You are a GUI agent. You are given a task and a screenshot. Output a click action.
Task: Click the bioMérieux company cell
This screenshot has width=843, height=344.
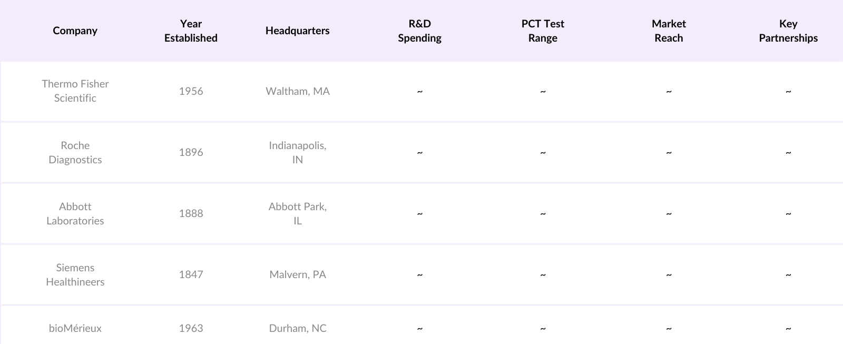[x=75, y=328]
